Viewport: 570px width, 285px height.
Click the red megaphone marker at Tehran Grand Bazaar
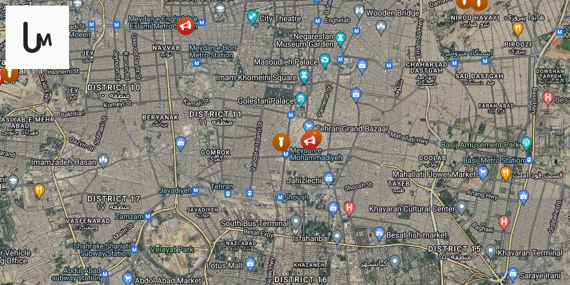click(x=309, y=141)
